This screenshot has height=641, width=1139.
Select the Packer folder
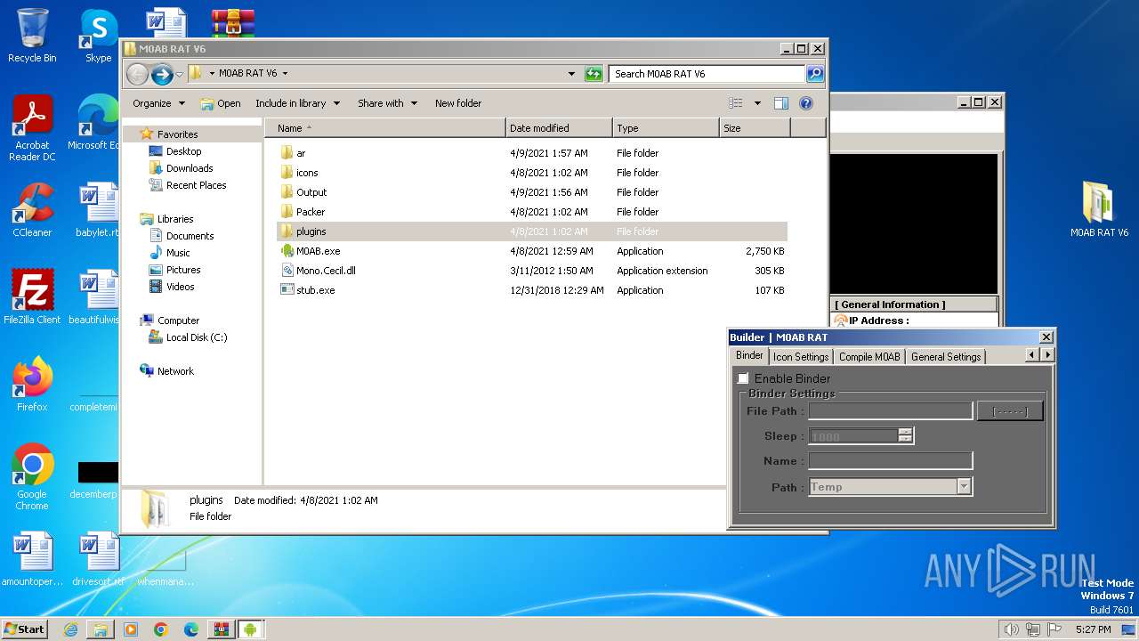pos(311,212)
